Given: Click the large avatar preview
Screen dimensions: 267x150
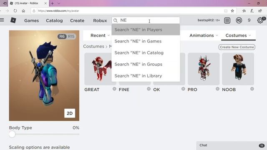Looking at the screenshot, I should pos(44,75).
